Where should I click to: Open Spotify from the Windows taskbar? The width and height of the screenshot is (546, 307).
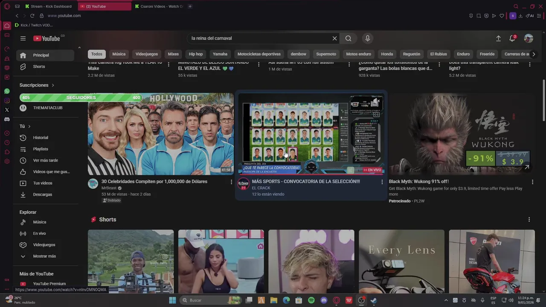click(311, 300)
